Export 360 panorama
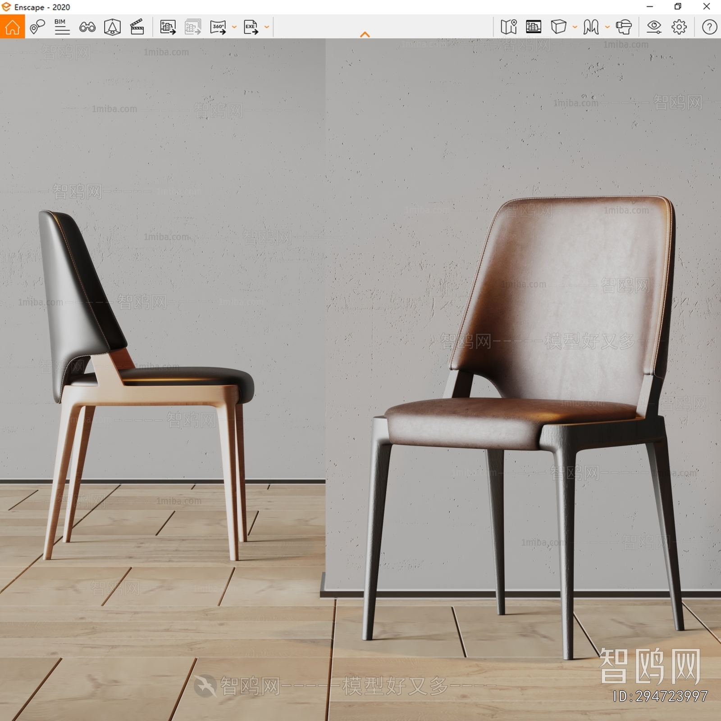Viewport: 721px width, 721px height. click(218, 27)
